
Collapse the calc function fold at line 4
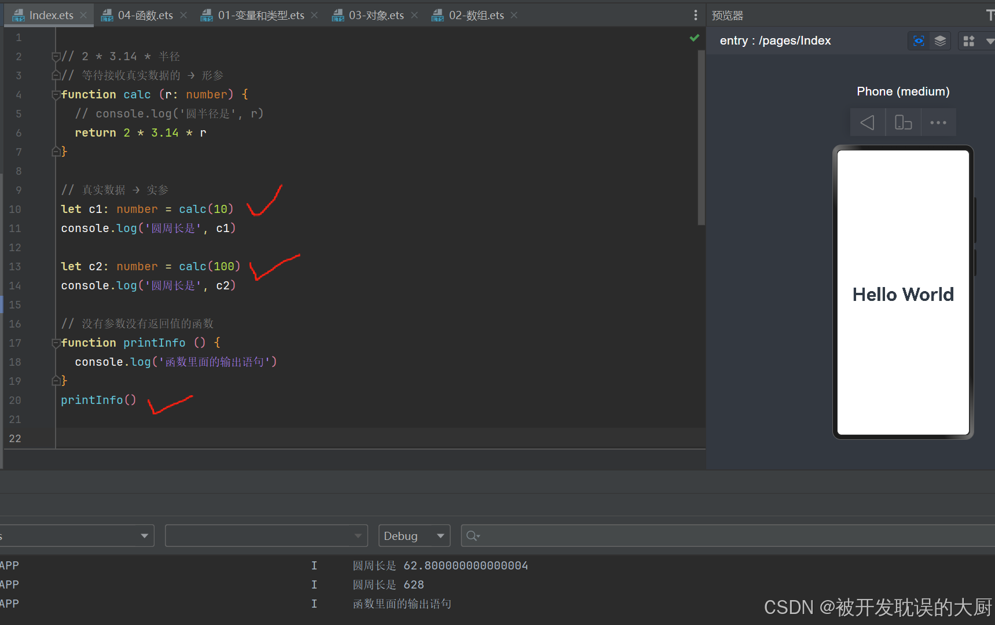coord(56,95)
